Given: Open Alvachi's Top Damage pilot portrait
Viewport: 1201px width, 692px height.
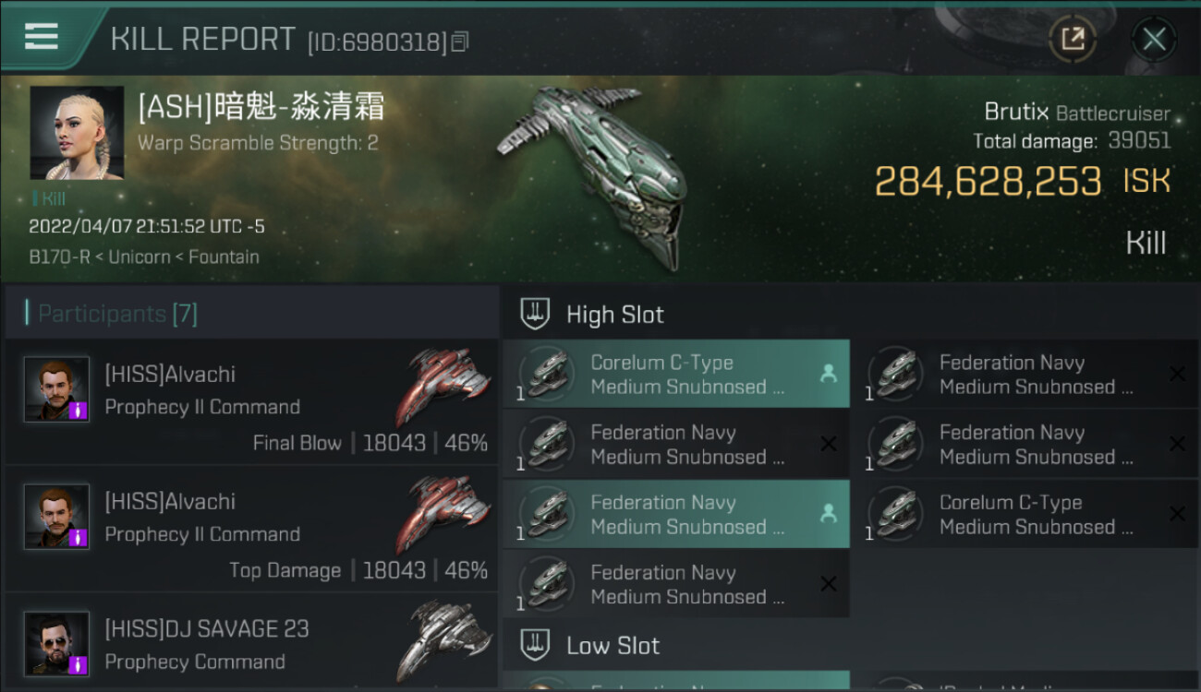Looking at the screenshot, I should tap(57, 517).
